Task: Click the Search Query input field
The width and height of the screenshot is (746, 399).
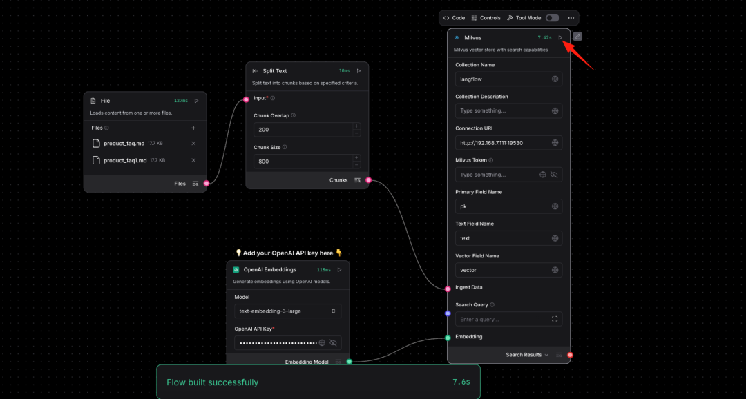Action: click(508, 319)
